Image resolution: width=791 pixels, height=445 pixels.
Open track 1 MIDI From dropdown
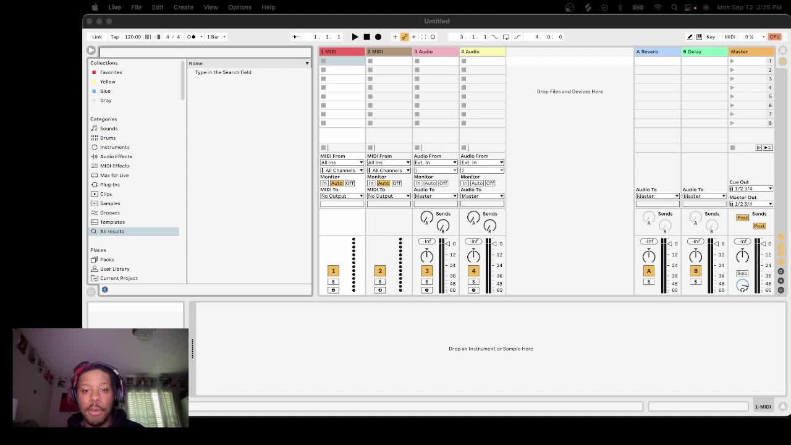[342, 163]
